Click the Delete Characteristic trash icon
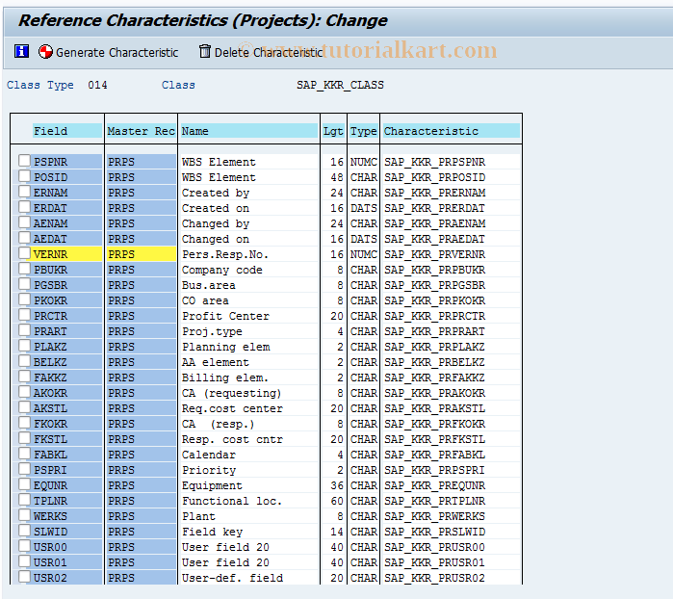Image resolution: width=673 pixels, height=599 pixels. 205,52
